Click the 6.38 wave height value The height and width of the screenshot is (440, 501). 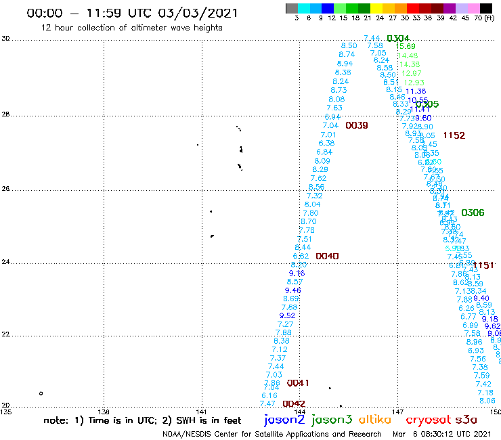[326, 143]
